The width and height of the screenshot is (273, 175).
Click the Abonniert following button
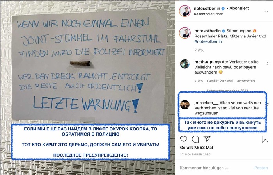click(239, 8)
